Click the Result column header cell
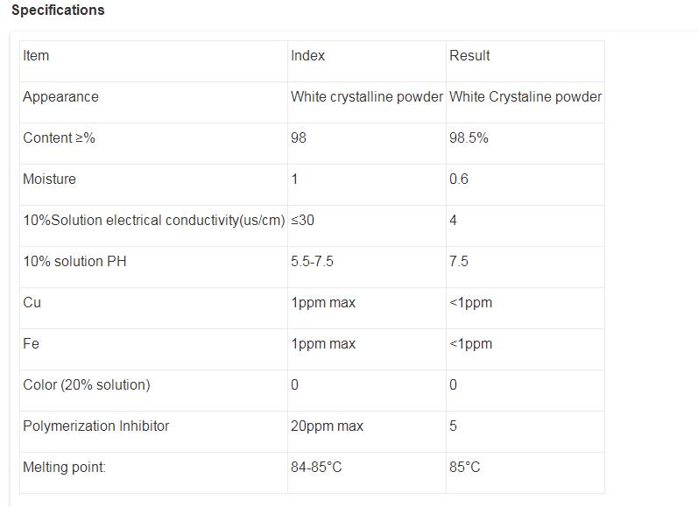Viewport: 698px width, 507px height. [x=469, y=56]
